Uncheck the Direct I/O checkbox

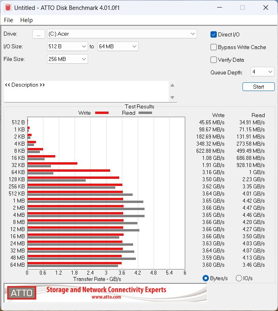214,34
